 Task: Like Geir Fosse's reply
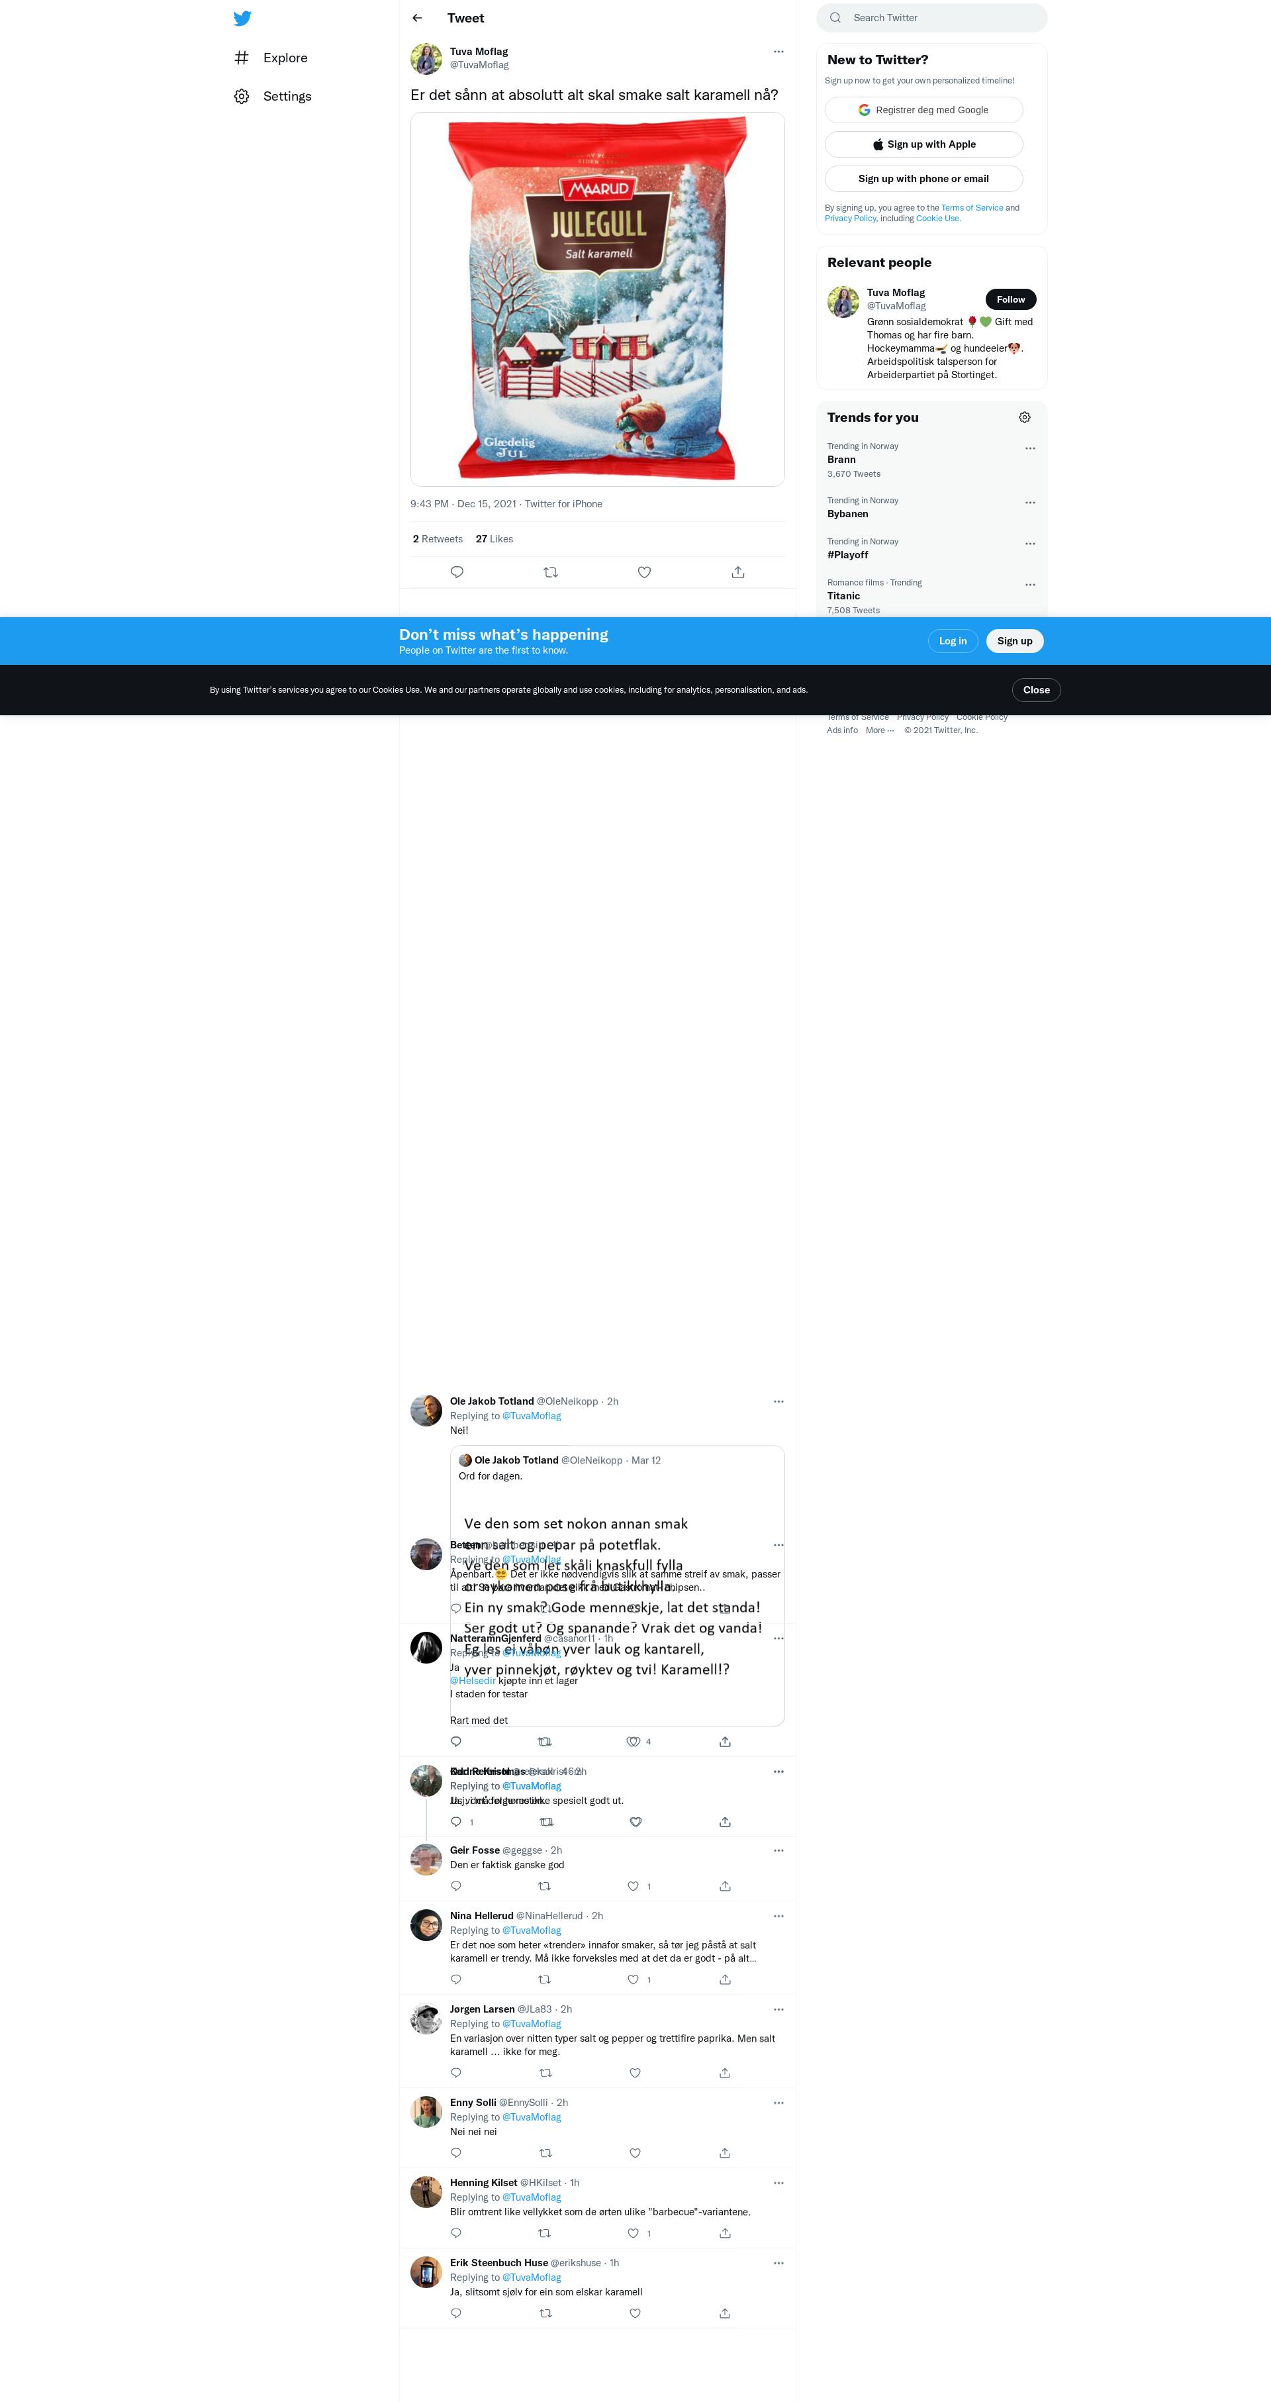pyautogui.click(x=634, y=1886)
